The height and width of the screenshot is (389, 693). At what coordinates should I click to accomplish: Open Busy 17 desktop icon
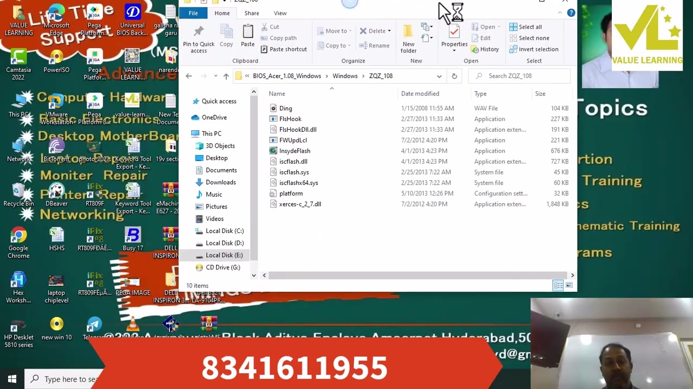coord(133,239)
